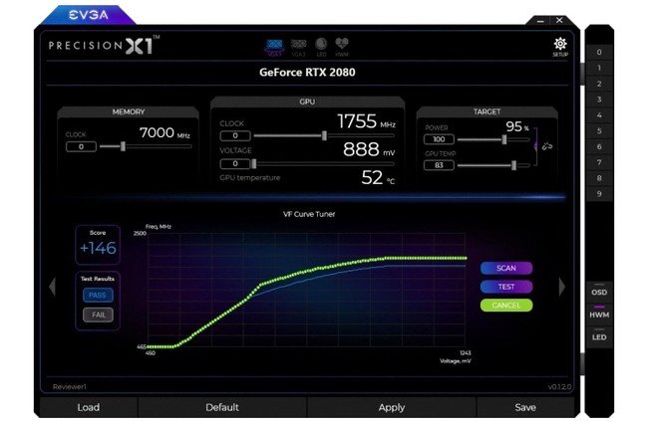The height and width of the screenshot is (424, 648).
Task: Select profile slot 3
Action: pyautogui.click(x=599, y=100)
